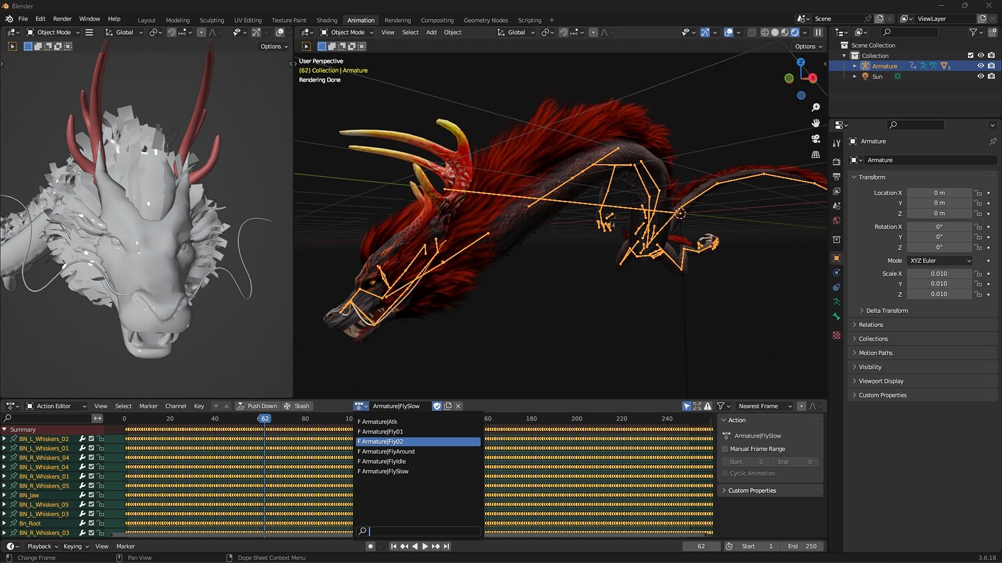Enable the Manual Frame Range checkbox
Screen dimensions: 1002x563
(725, 449)
